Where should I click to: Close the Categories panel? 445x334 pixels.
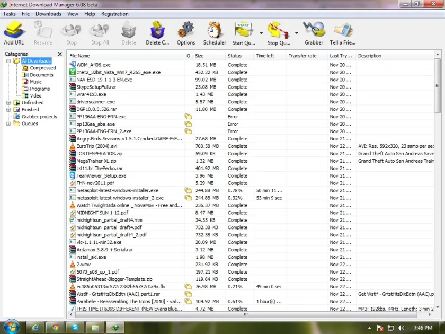[60, 54]
